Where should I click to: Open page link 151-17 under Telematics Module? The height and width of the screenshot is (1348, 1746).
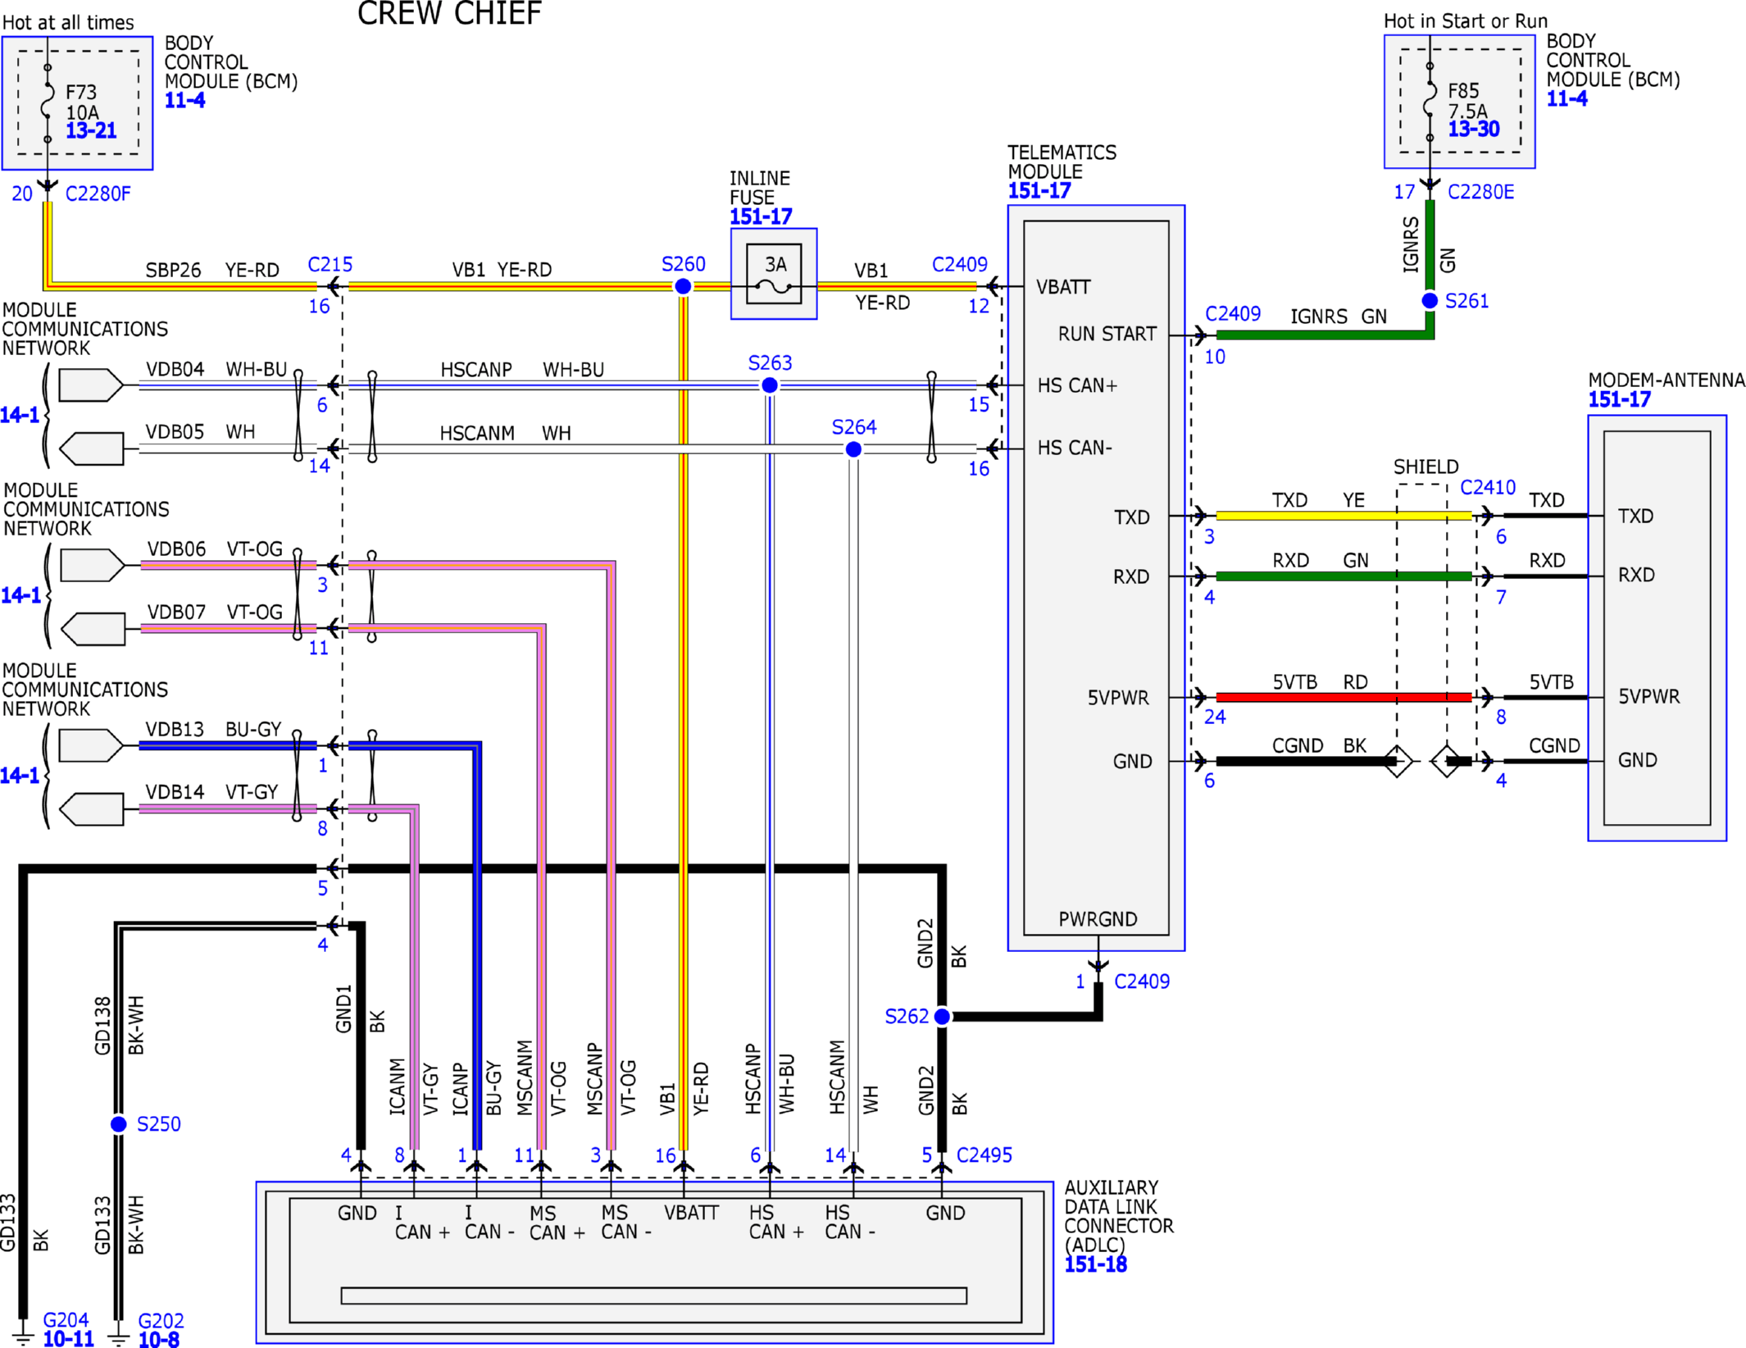(x=1039, y=191)
